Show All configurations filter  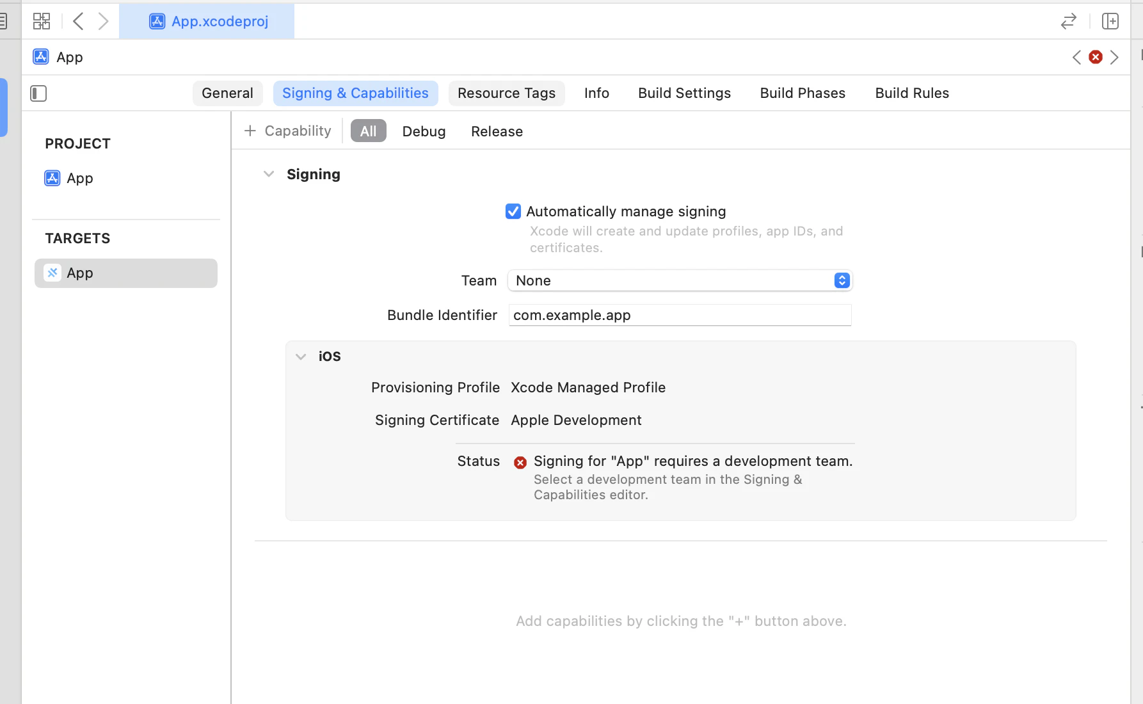coord(368,131)
